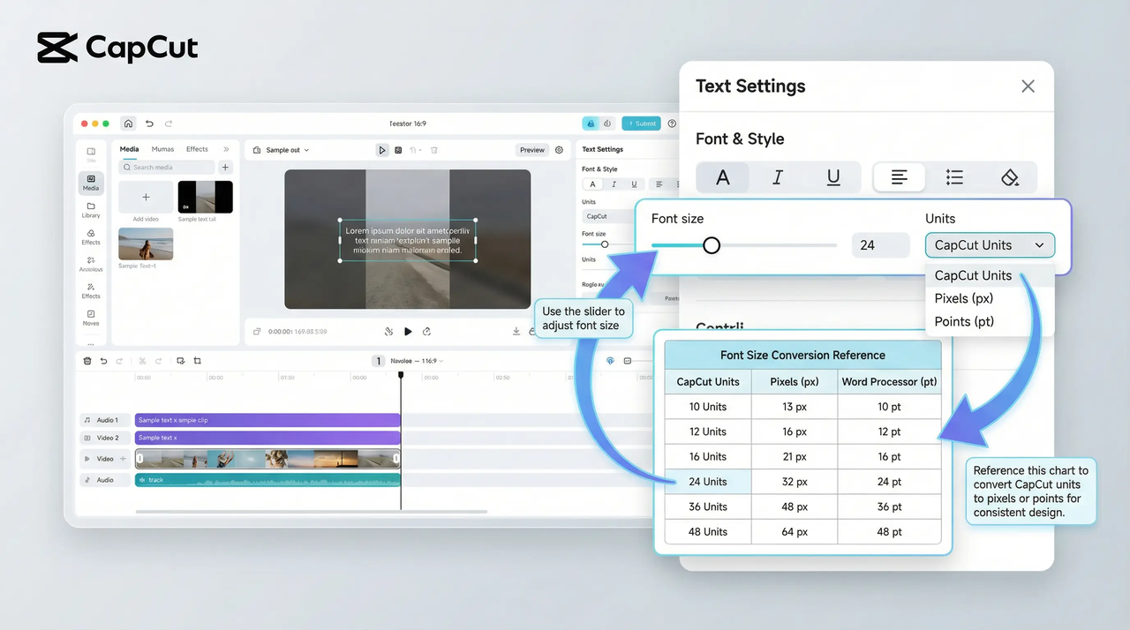Click the trash icon above the preview canvas
The height and width of the screenshot is (630, 1130).
coord(434,150)
